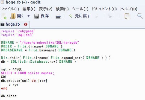Click the SELECT * FROM sqlite_master; line
This screenshot has height=100, width=145.
click(28, 73)
